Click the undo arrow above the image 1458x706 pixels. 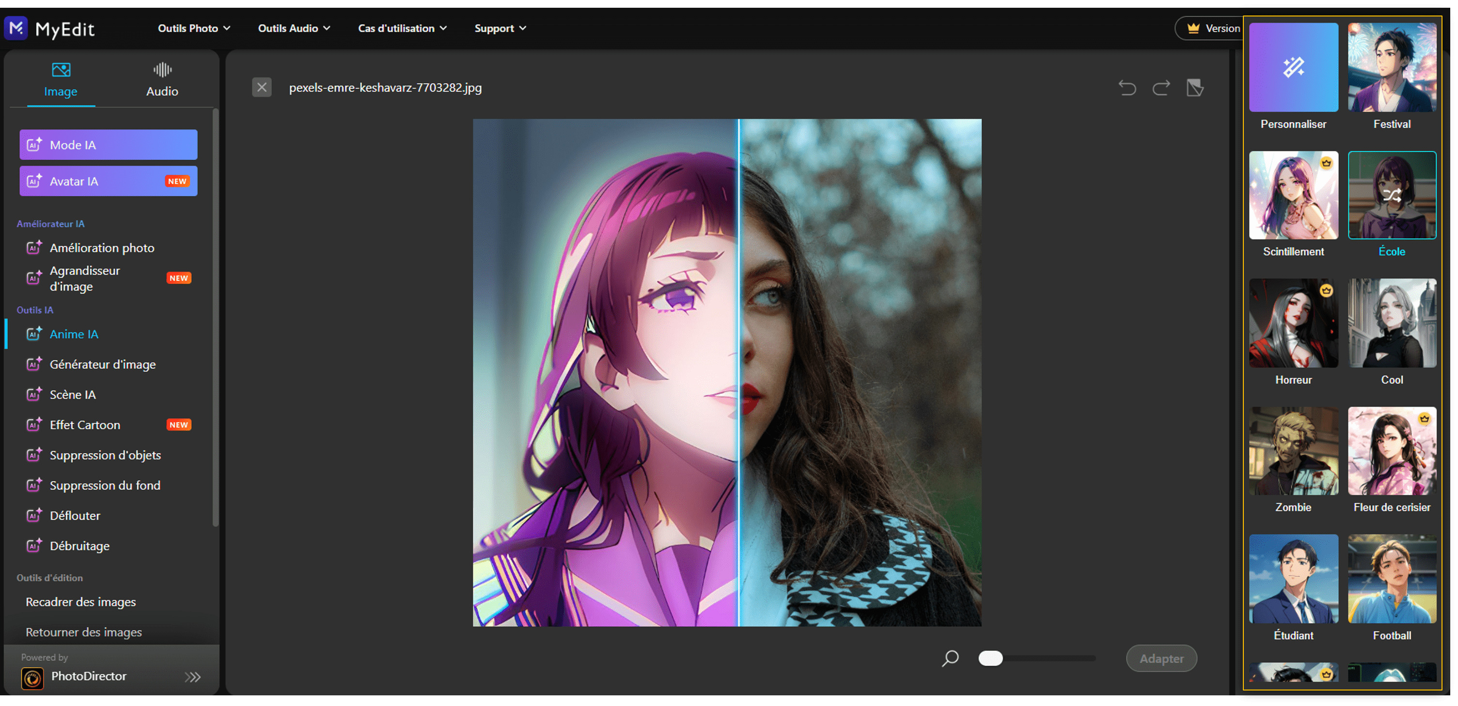coord(1127,88)
